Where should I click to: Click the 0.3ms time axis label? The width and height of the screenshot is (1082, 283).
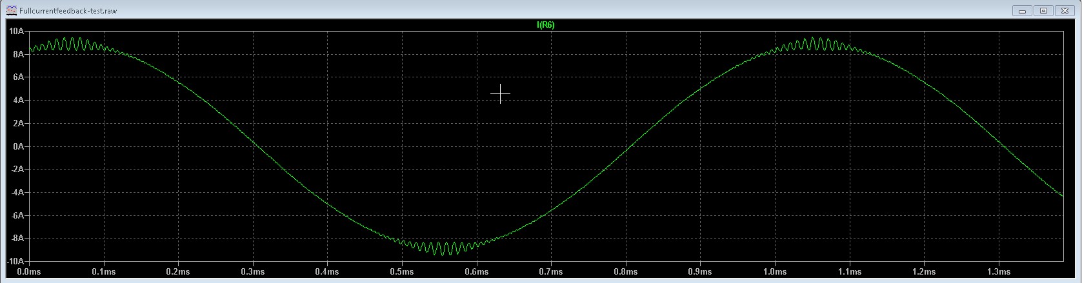coord(253,272)
